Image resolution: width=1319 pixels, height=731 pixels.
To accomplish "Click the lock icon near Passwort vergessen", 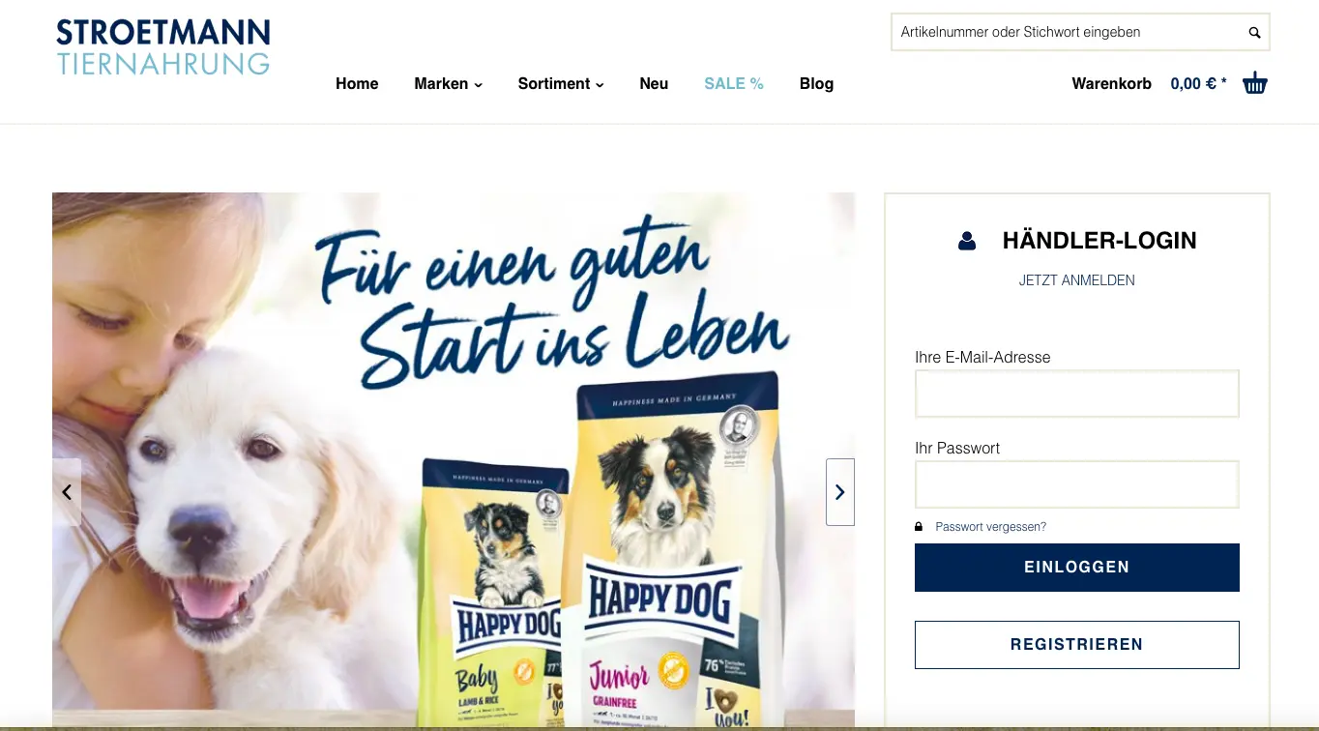I will 919,527.
